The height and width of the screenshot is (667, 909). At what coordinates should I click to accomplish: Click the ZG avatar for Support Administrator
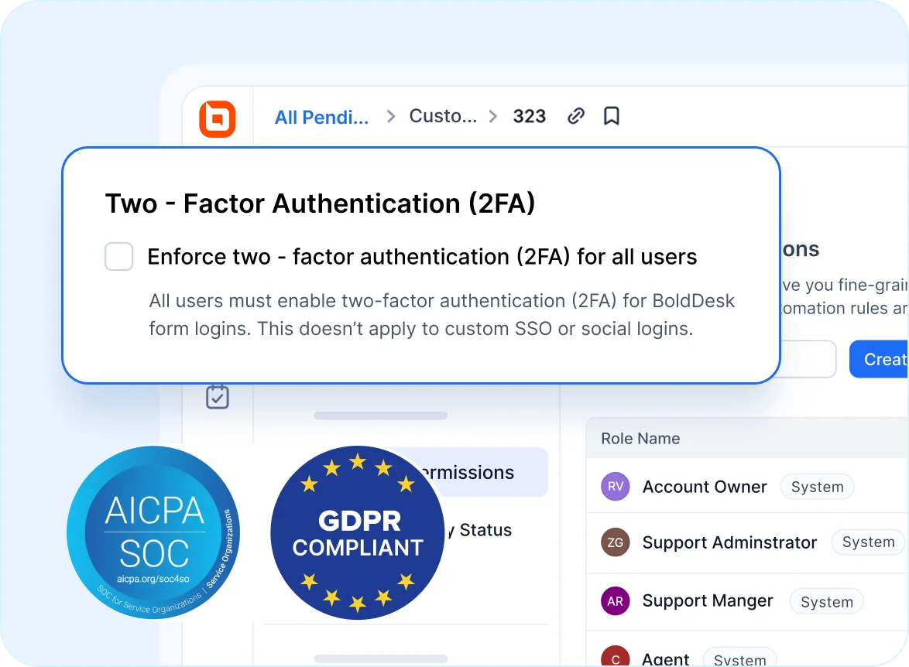coord(615,542)
